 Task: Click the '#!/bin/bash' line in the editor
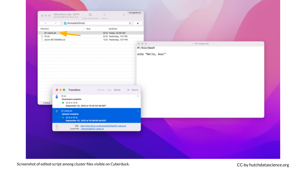[146, 48]
